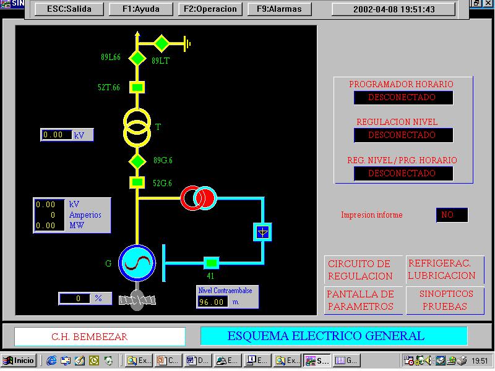Click the 89G.6 disconnector diamond
This screenshot has width=495, height=371.
[x=137, y=161]
